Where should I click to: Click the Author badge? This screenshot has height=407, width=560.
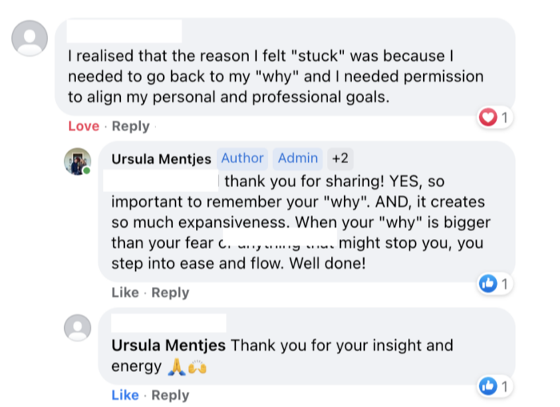pyautogui.click(x=242, y=158)
